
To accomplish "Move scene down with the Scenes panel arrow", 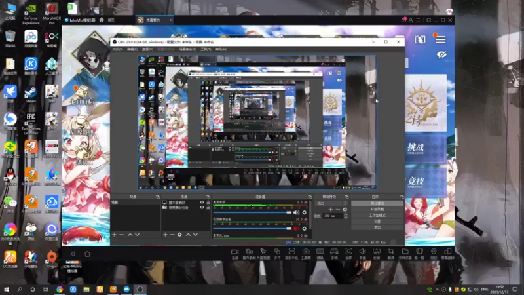I will (x=137, y=235).
